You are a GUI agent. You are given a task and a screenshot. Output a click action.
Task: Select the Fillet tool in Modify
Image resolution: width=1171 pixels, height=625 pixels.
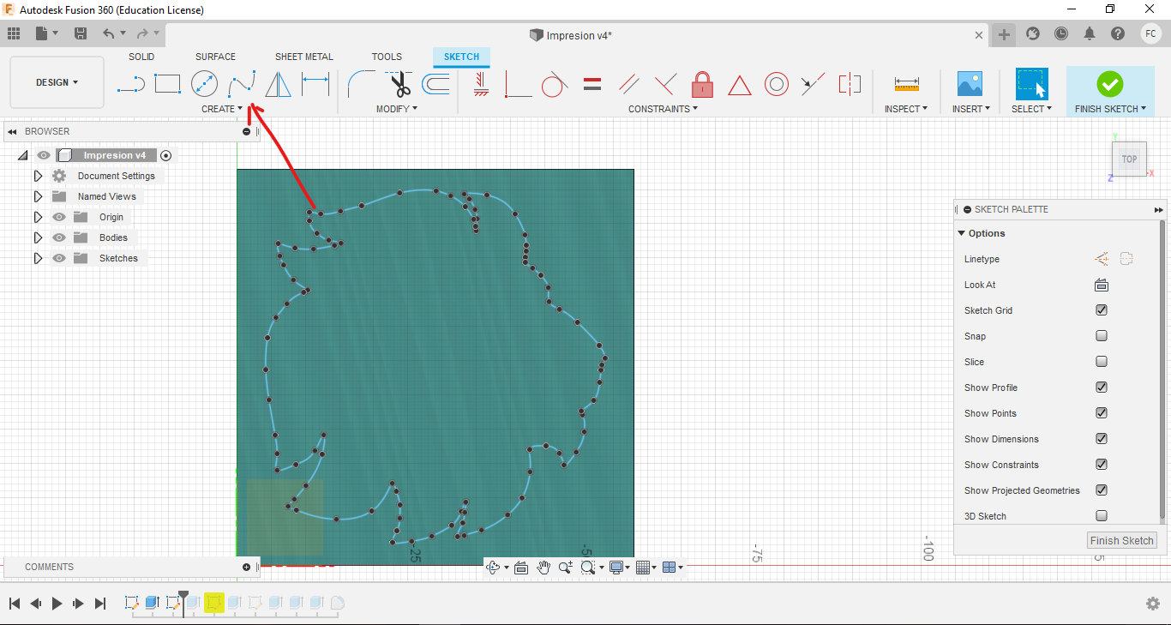pyautogui.click(x=360, y=83)
